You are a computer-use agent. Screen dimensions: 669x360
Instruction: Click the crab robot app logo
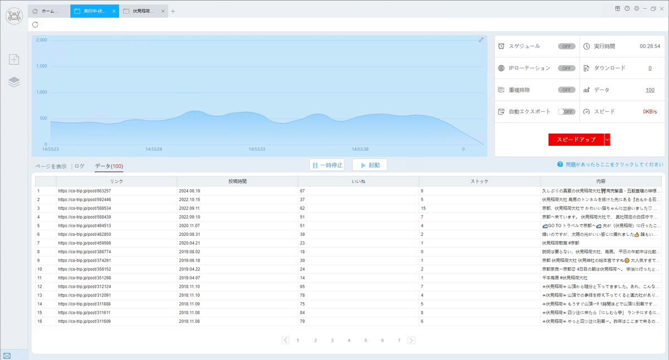pyautogui.click(x=14, y=16)
